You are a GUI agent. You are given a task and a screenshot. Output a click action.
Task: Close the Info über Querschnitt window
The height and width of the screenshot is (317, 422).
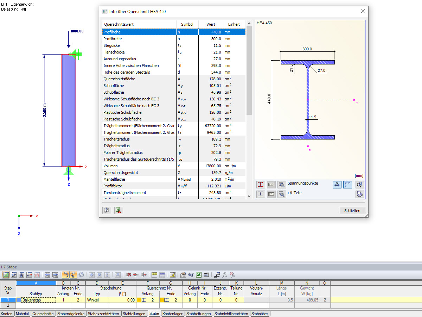coord(363,11)
